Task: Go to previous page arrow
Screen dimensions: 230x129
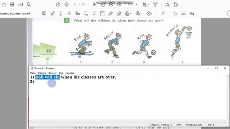Action: 58,5
